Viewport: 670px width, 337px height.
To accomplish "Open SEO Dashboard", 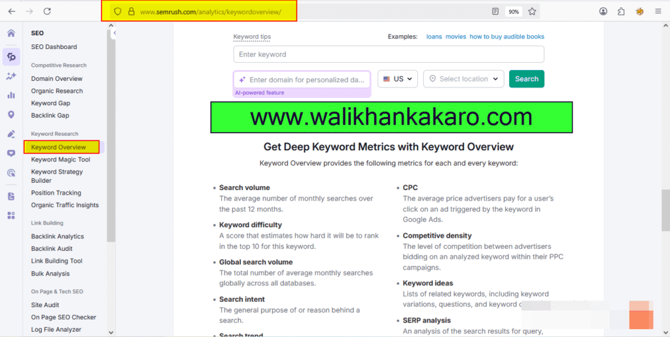I will pos(54,47).
